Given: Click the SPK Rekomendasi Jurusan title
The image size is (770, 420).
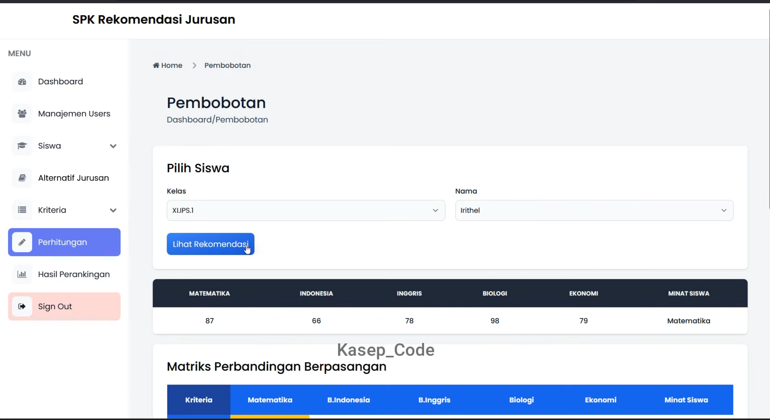Looking at the screenshot, I should (154, 20).
